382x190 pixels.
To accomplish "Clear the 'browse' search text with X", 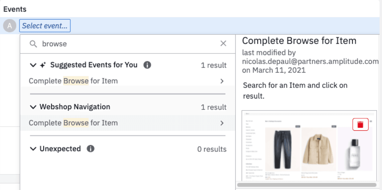I will pos(223,44).
